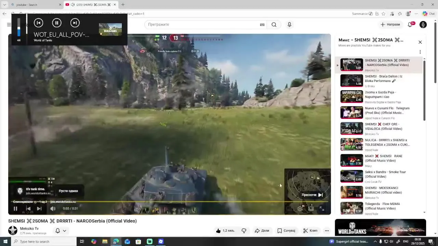Click the magnifier search button
The image size is (438, 246).
click(274, 25)
